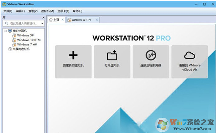
Task: Collapse the My Computer tree node
Action: click(6, 31)
